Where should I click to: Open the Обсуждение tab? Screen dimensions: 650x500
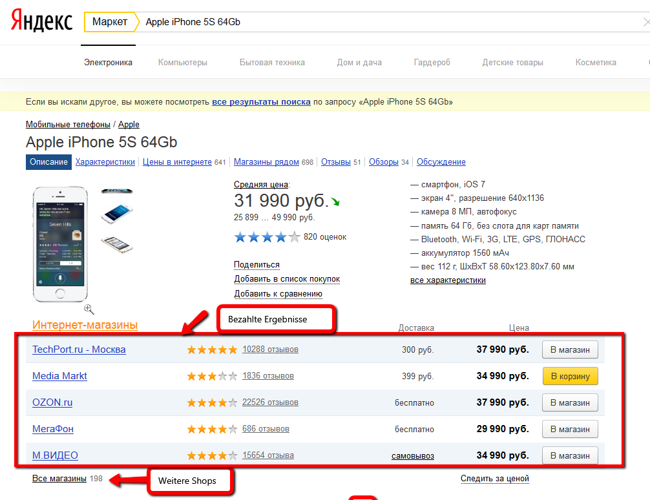pyautogui.click(x=441, y=162)
